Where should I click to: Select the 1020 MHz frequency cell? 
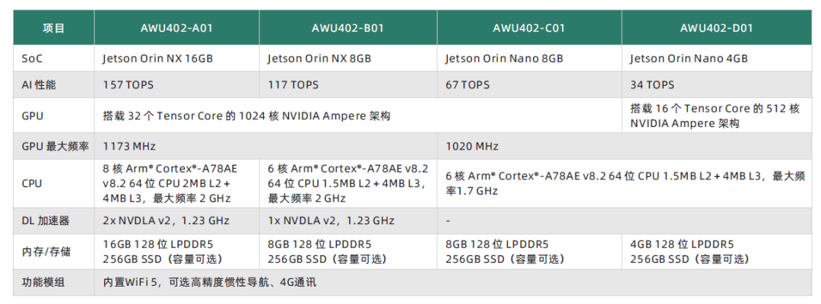point(472,146)
